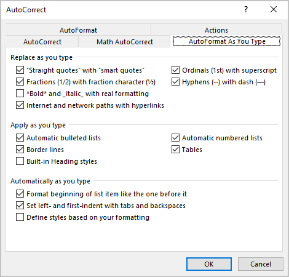Enable Define styles based on formatting
Viewport: 289px width, 277px height.
[x=20, y=217]
